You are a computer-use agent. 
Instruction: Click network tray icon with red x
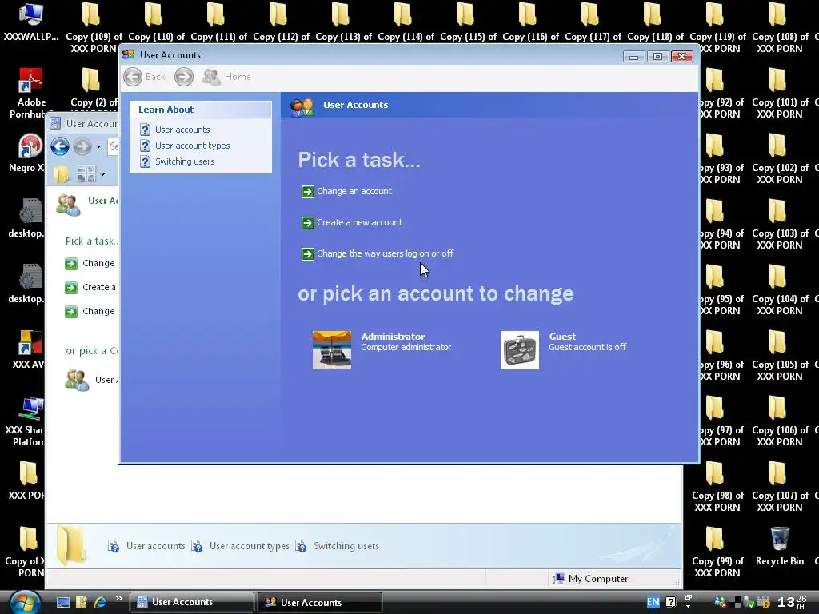pos(721,603)
